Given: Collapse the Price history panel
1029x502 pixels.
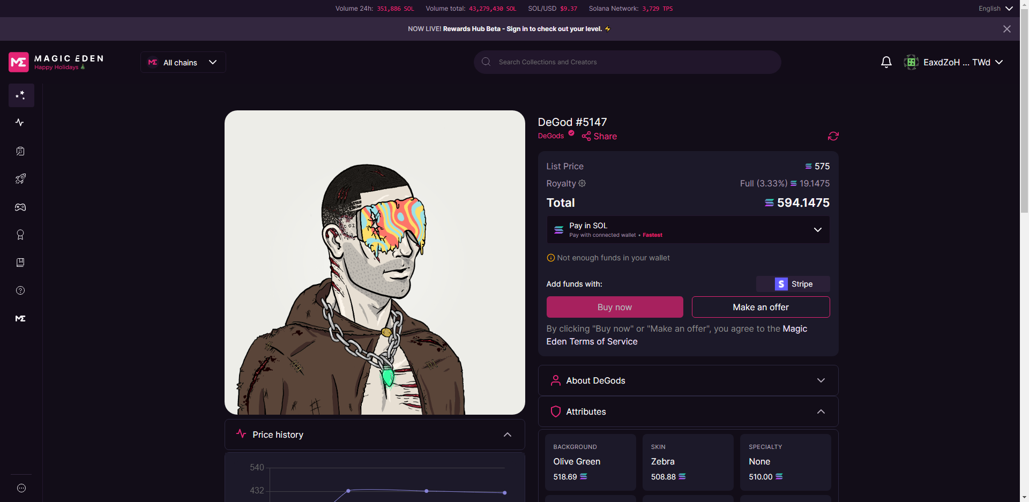Looking at the screenshot, I should tap(375, 434).
